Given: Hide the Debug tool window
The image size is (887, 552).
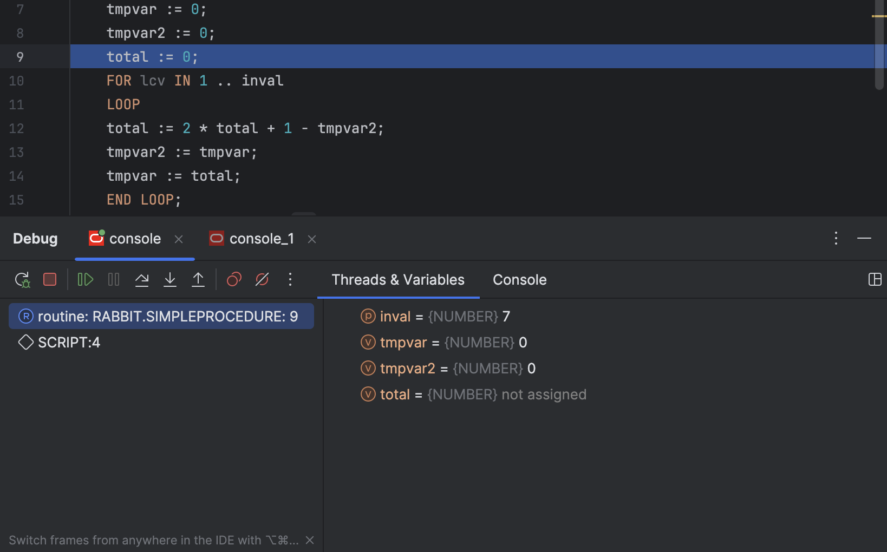Looking at the screenshot, I should (x=864, y=238).
